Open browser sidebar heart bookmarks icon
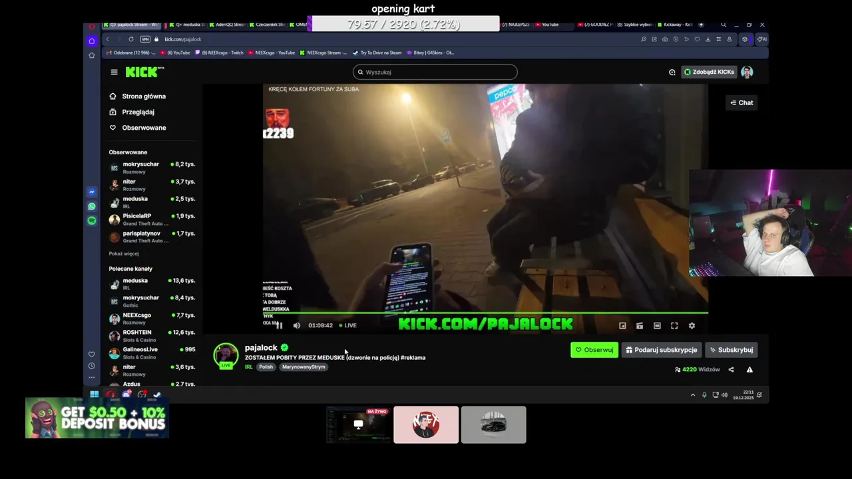The image size is (852, 479). (x=92, y=354)
